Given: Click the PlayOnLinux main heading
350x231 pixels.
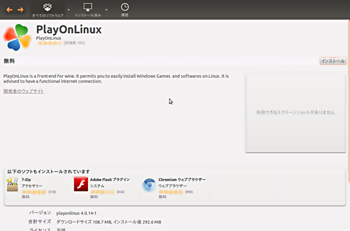Looking at the screenshot, I should (69, 30).
